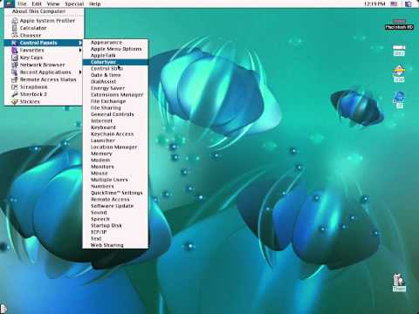Open Extensions Manager
The image size is (419, 314).
pos(115,94)
